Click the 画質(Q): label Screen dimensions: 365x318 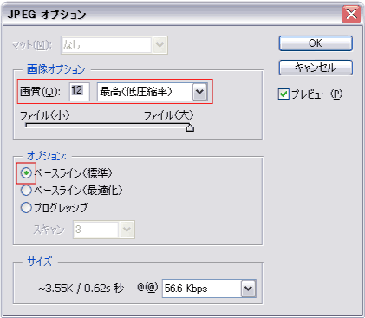pyautogui.click(x=40, y=92)
